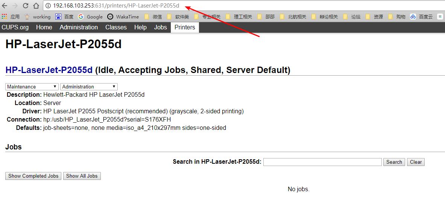Open the 邵邵 bookmark folder

266,17
